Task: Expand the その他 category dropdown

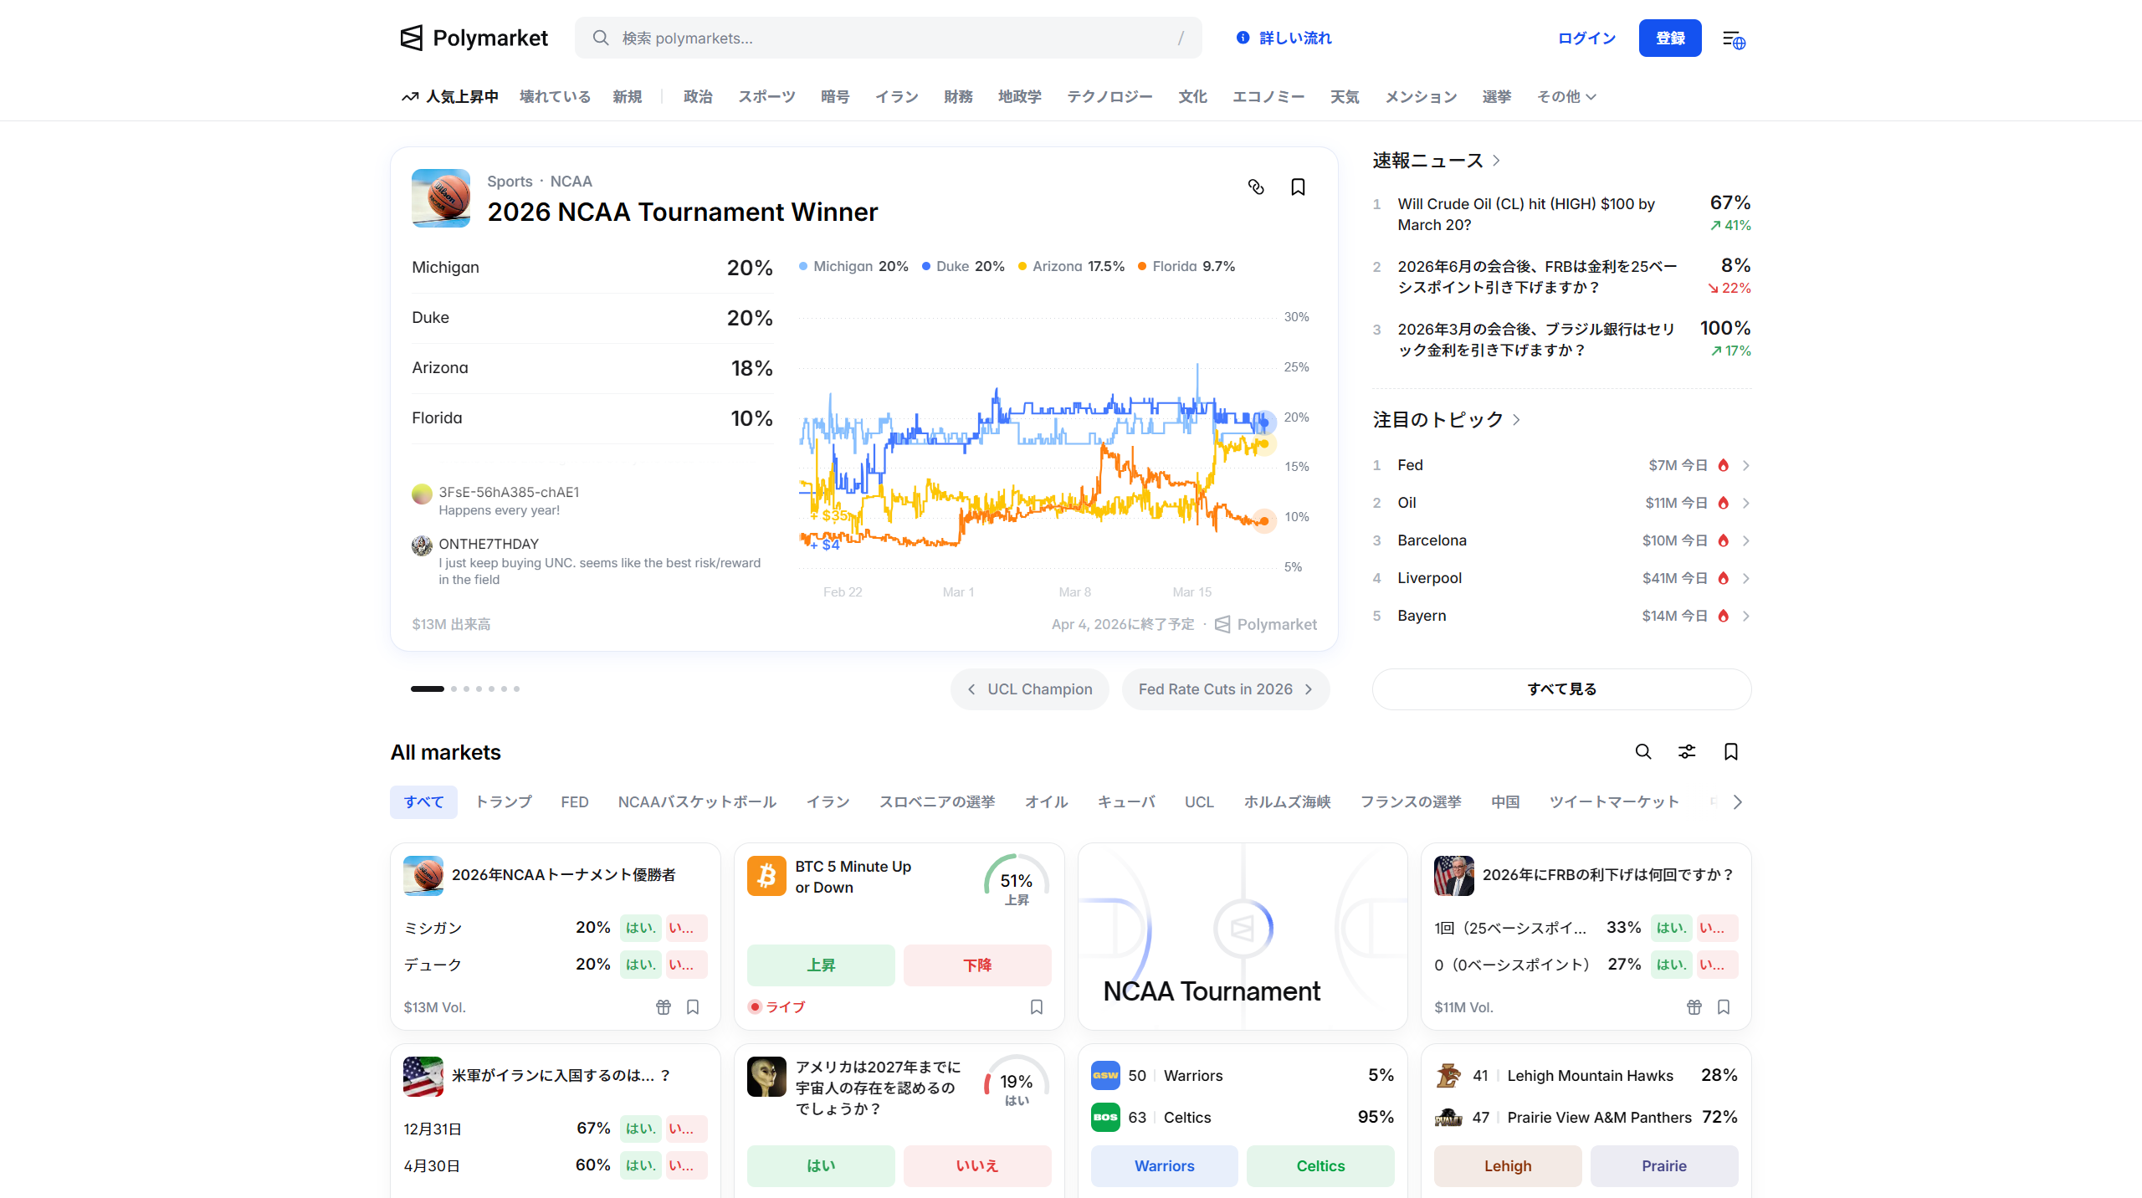Action: [1566, 97]
